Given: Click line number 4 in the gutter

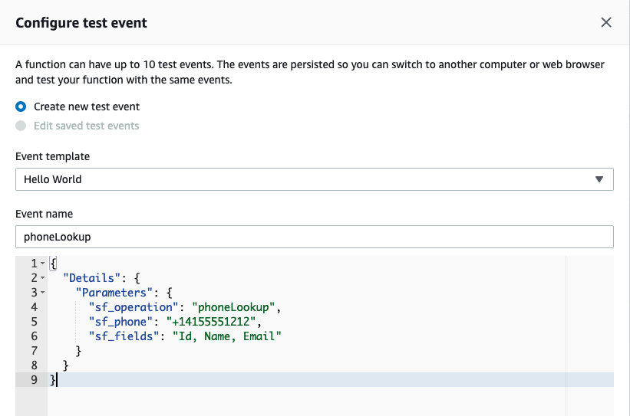Looking at the screenshot, I should click(35, 307).
